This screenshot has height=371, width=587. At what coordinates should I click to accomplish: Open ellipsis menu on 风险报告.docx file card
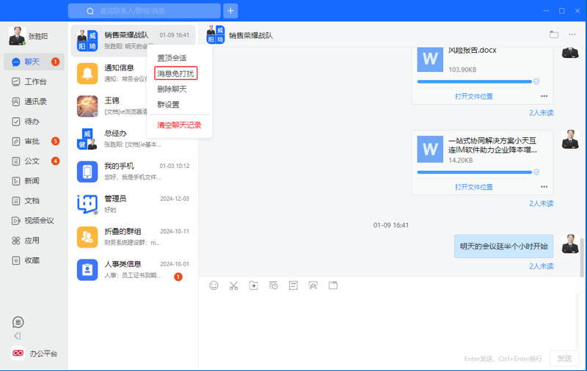click(x=544, y=96)
